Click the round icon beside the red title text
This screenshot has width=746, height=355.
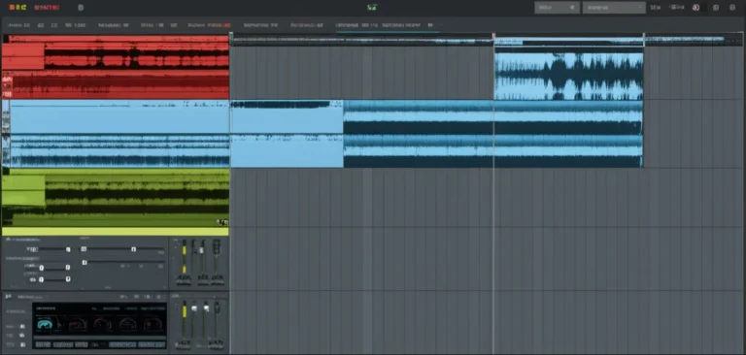(x=81, y=7)
